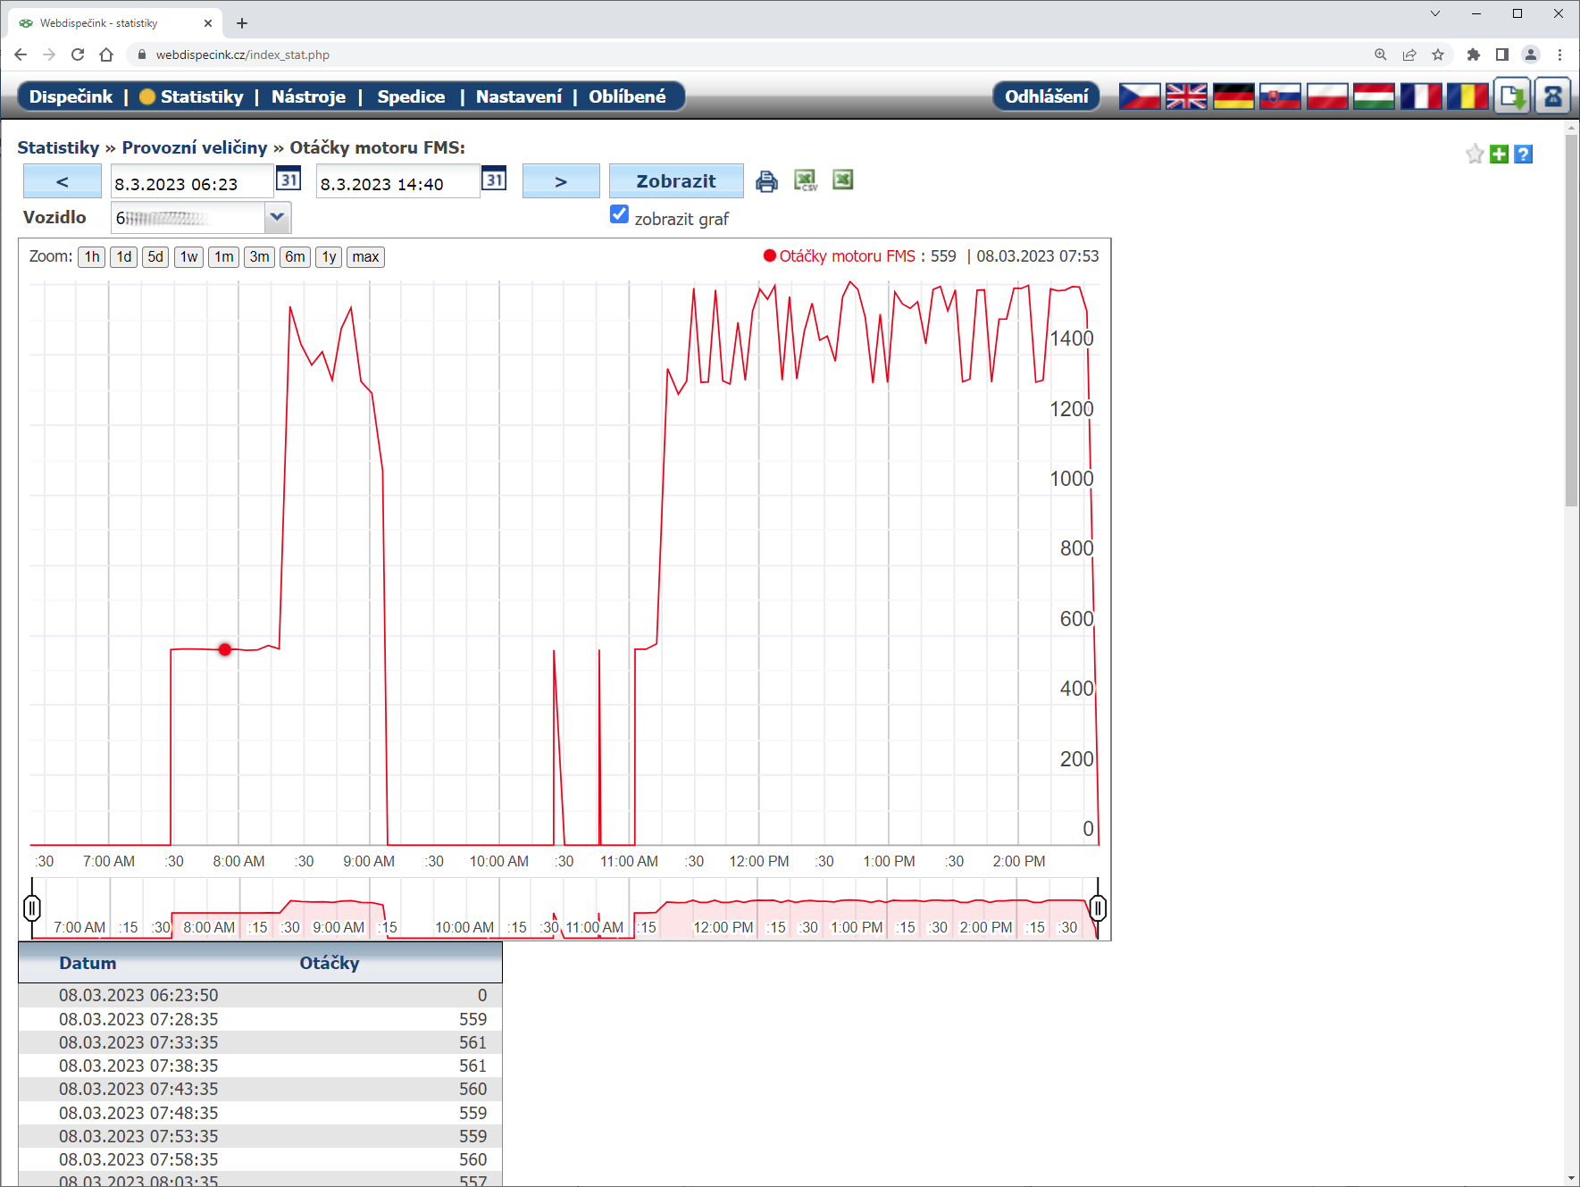Switch language using the UK flag
The image size is (1580, 1187).
1186,96
